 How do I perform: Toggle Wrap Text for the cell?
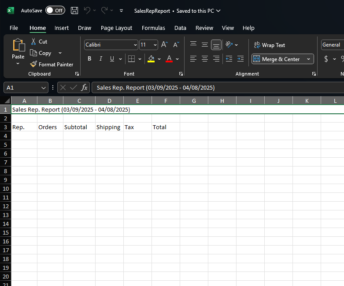270,45
